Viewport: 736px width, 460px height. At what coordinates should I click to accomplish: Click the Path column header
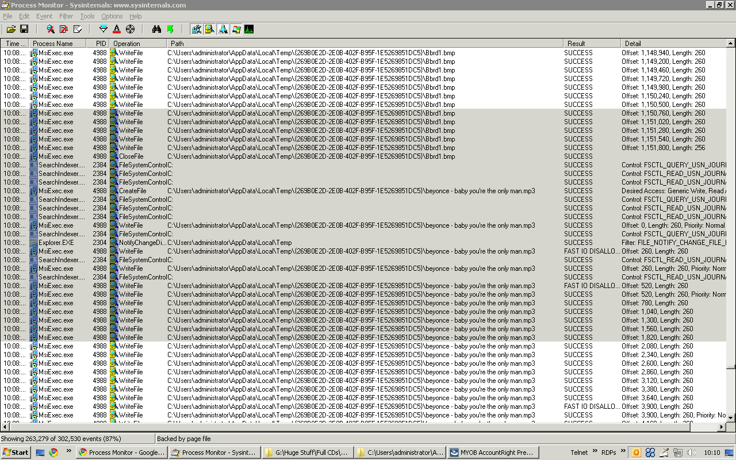[x=365, y=43]
